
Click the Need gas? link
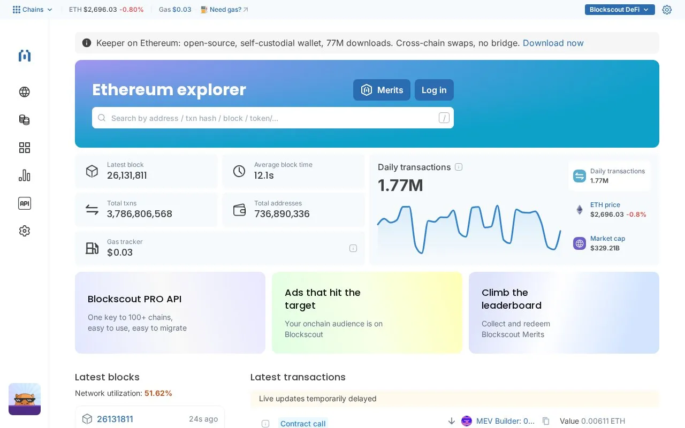(225, 10)
